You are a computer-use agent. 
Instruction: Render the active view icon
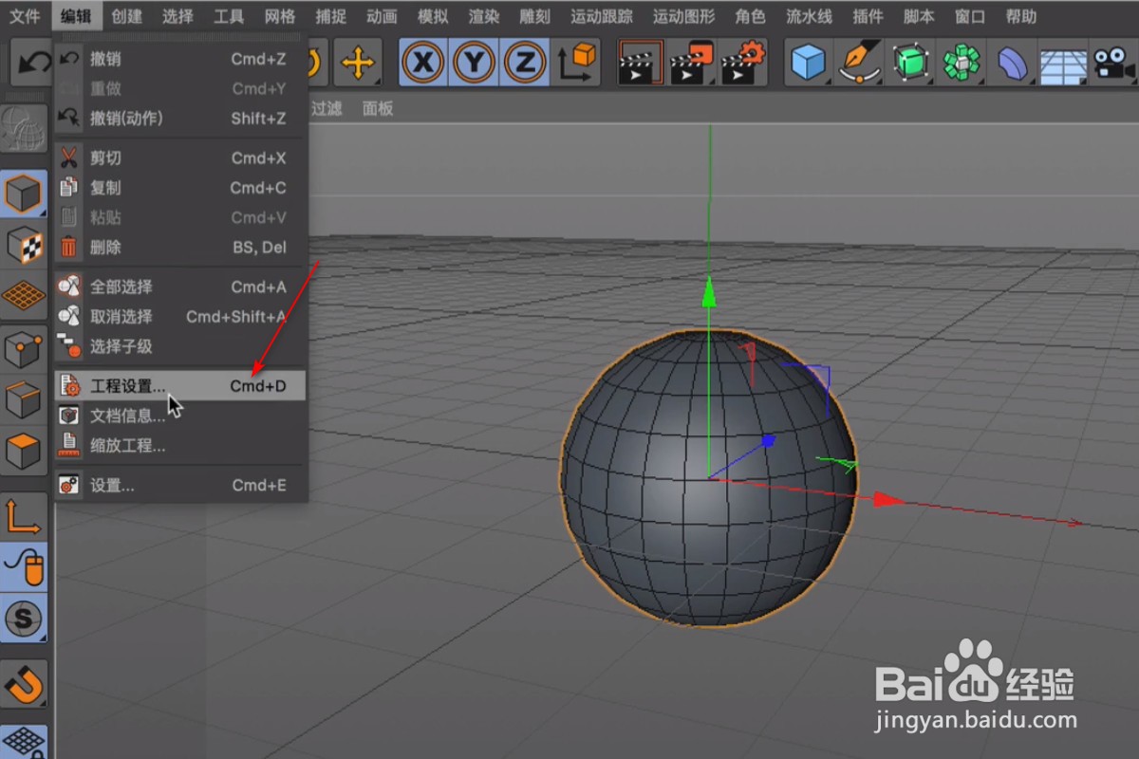point(639,64)
